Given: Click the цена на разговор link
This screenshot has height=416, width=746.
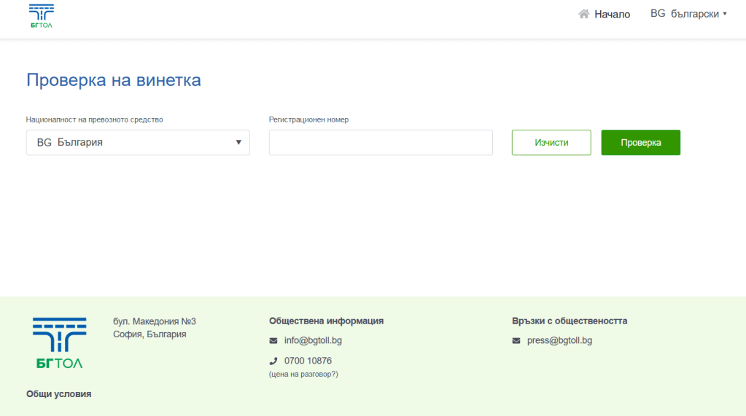Looking at the screenshot, I should tap(303, 374).
